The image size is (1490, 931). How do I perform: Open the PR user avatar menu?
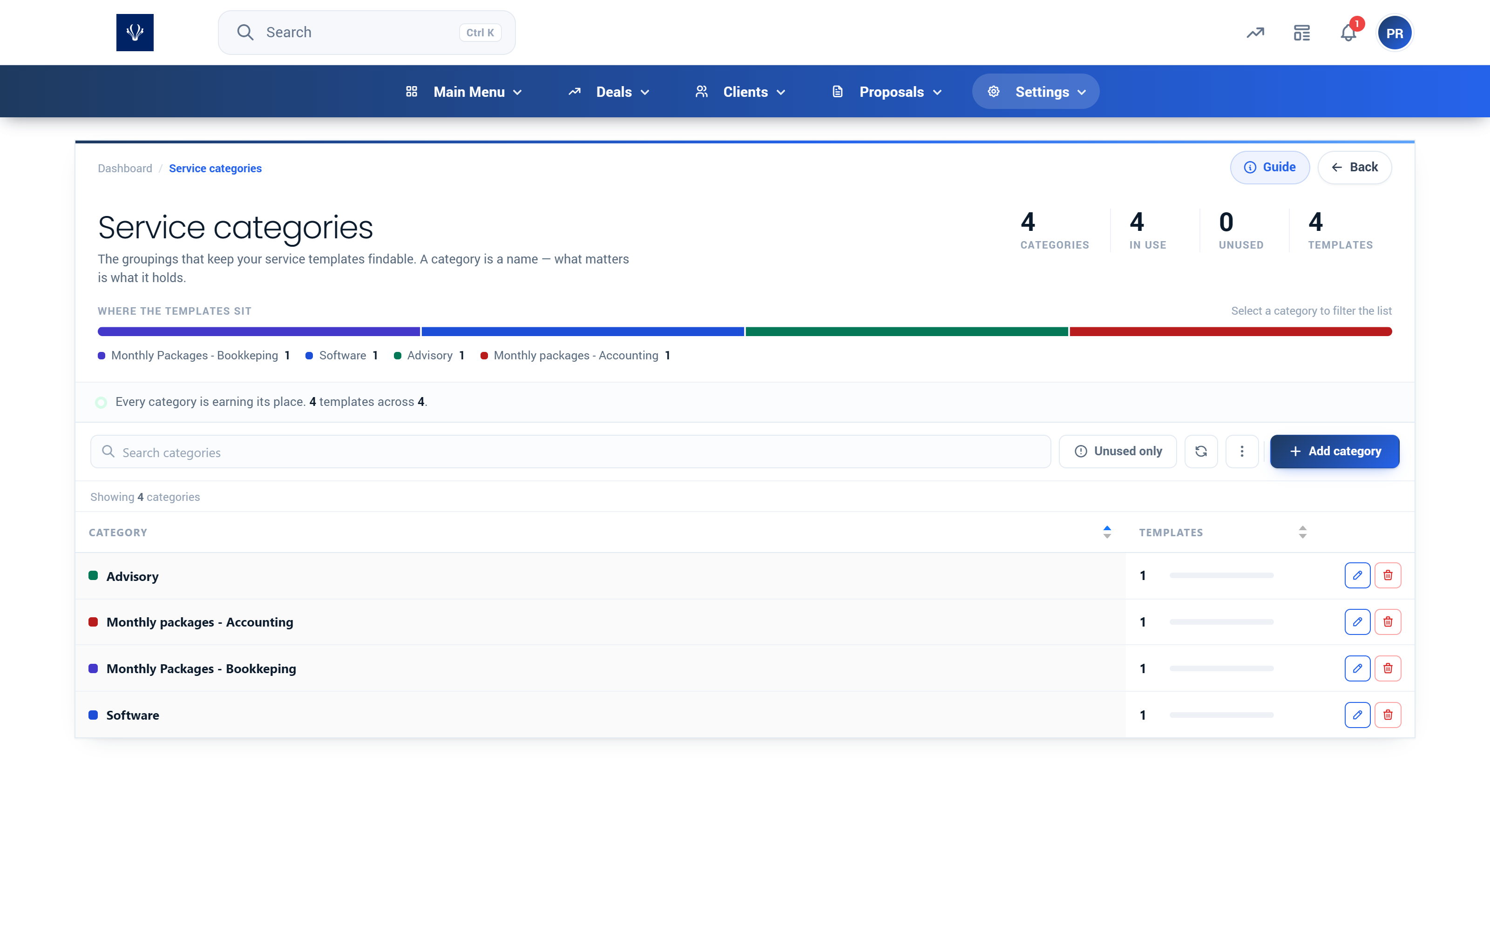click(1395, 33)
